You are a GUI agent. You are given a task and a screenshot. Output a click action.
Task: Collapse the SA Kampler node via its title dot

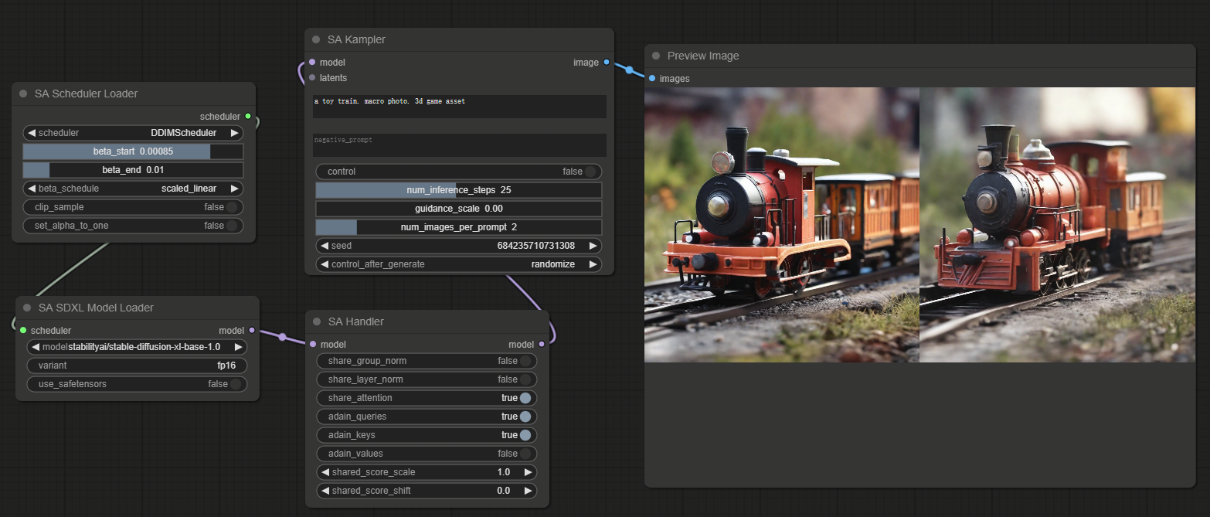316,39
